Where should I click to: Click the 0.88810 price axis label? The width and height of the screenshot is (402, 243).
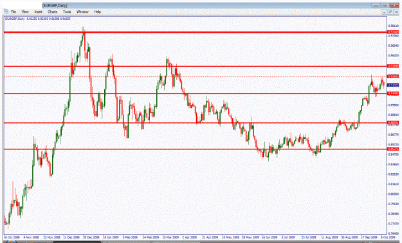tap(393, 115)
